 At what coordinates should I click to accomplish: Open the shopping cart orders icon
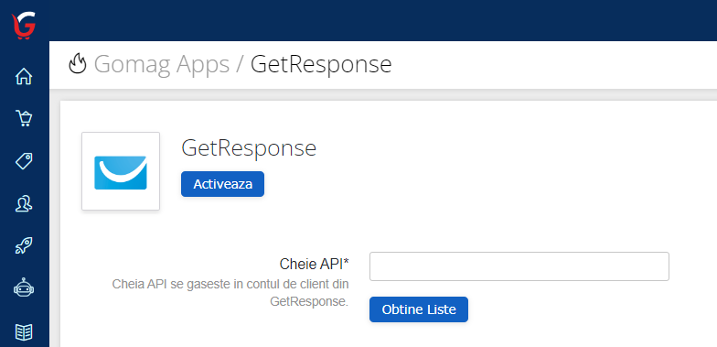click(x=24, y=119)
